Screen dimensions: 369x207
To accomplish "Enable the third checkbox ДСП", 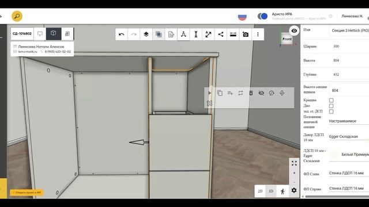I will [331, 112].
